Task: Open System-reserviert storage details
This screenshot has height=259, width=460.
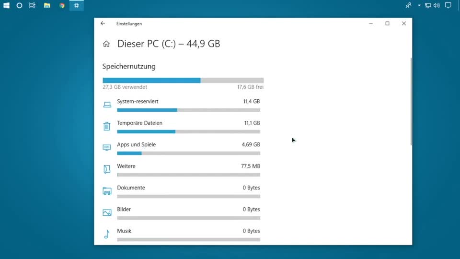Action: point(181,105)
